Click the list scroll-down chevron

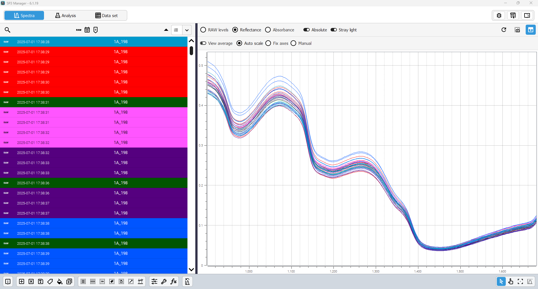pyautogui.click(x=191, y=270)
